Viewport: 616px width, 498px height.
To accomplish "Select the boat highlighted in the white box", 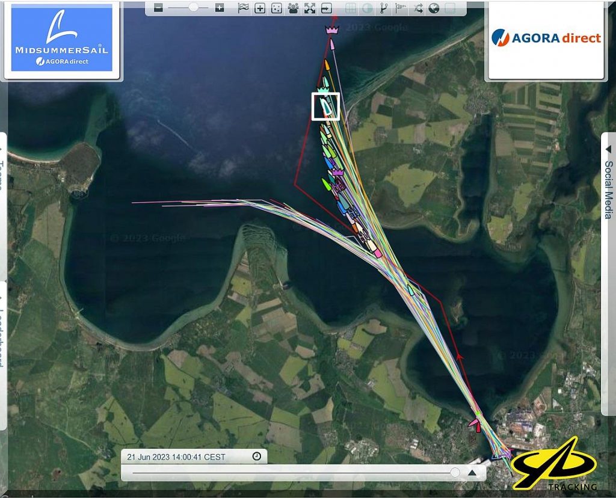I will (x=325, y=106).
